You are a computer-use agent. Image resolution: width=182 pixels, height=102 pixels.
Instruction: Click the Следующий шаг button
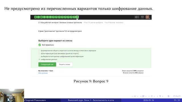tap(47, 64)
